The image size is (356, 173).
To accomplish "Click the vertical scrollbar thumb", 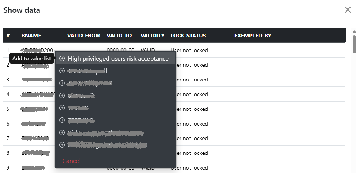I will pyautogui.click(x=354, y=43).
